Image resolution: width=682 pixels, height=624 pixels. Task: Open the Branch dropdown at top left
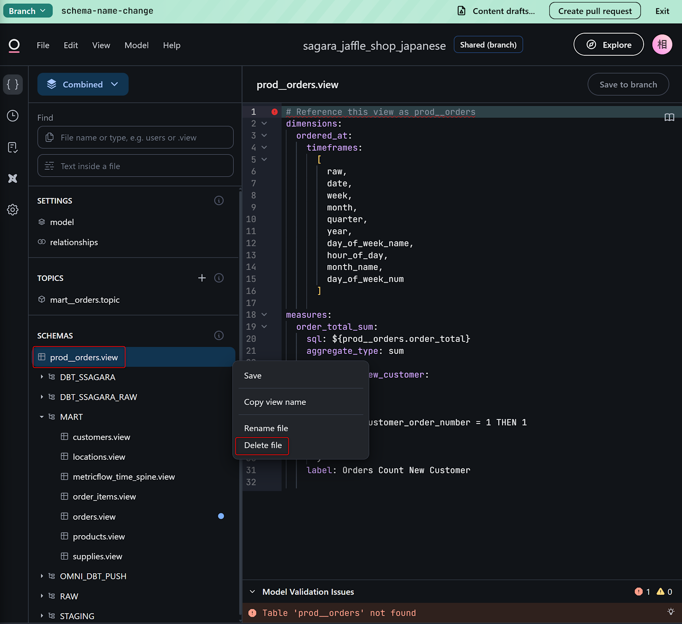click(x=28, y=11)
